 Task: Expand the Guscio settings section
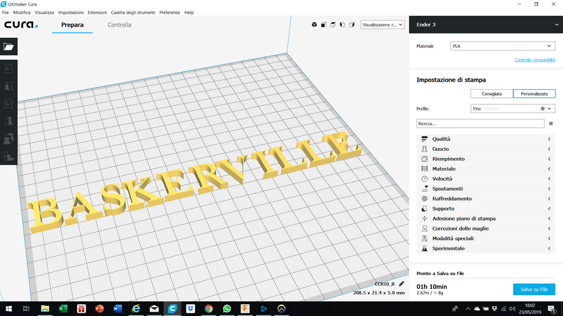point(486,149)
